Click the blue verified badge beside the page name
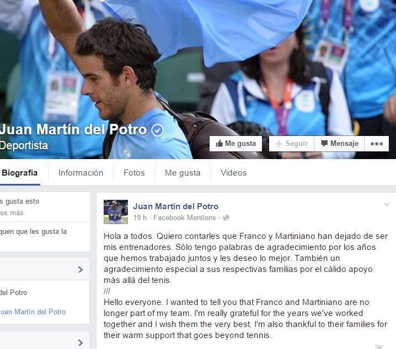396x349 pixels. [x=157, y=130]
